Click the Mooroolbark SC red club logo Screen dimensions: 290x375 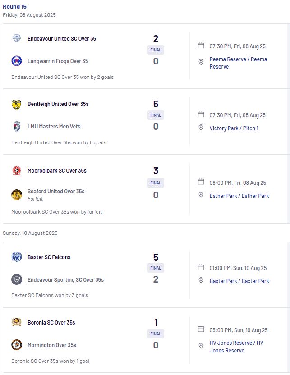click(x=17, y=171)
